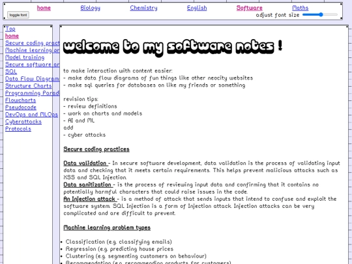Jump to the Flowcharts section

(21, 100)
